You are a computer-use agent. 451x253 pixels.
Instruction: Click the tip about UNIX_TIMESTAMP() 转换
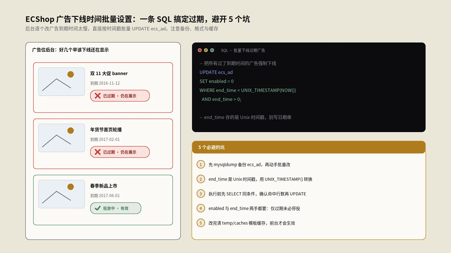click(260, 179)
